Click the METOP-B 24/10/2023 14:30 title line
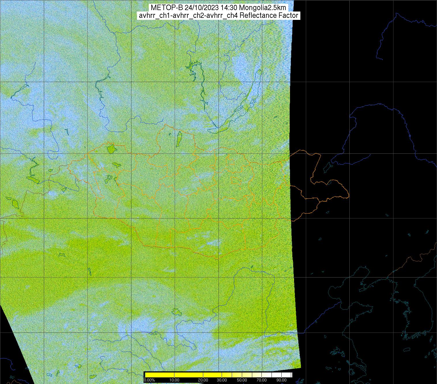437x384 pixels. (x=218, y=8)
